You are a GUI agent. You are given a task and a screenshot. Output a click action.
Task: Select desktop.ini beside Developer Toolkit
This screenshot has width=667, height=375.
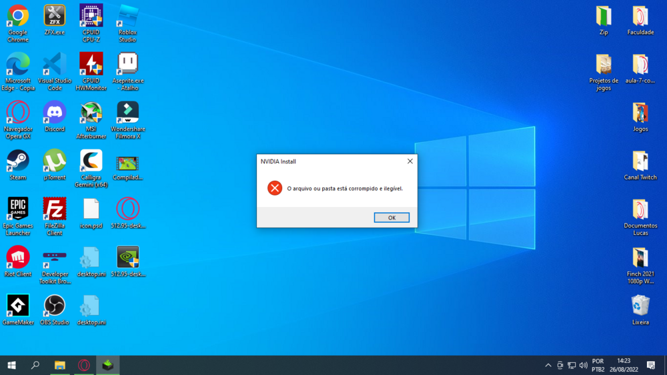pyautogui.click(x=91, y=262)
